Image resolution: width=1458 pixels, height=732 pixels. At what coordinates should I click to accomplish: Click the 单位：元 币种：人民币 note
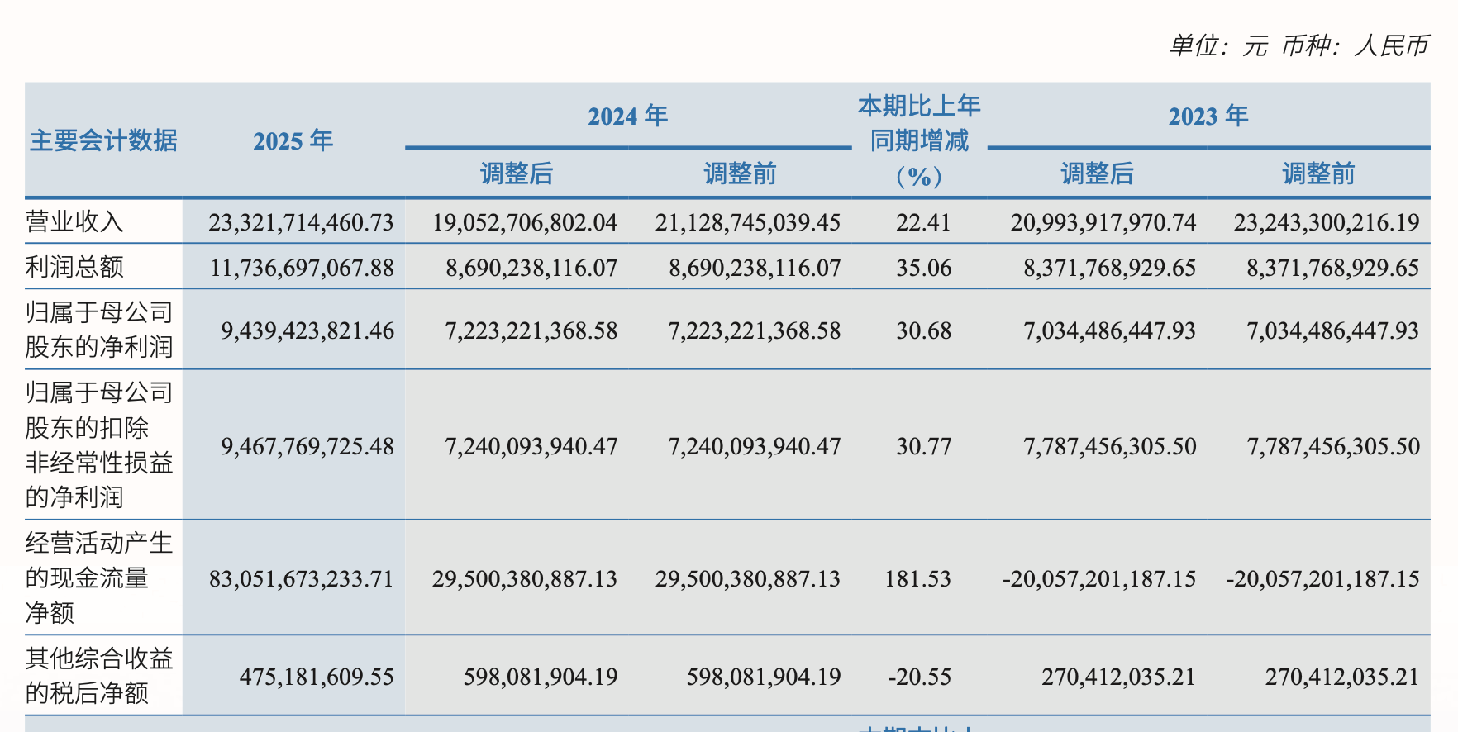1298,45
